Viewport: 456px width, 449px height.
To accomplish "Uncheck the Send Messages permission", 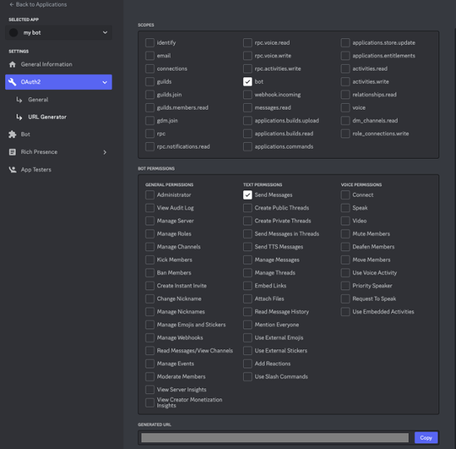I will (x=247, y=195).
